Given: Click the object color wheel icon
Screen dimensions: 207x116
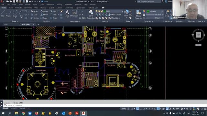Looking at the screenshot, I should point(144,12).
